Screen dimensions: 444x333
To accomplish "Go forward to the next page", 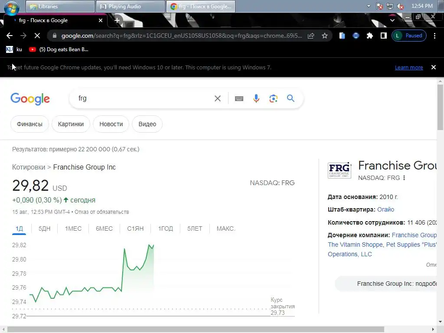I will (x=23, y=36).
